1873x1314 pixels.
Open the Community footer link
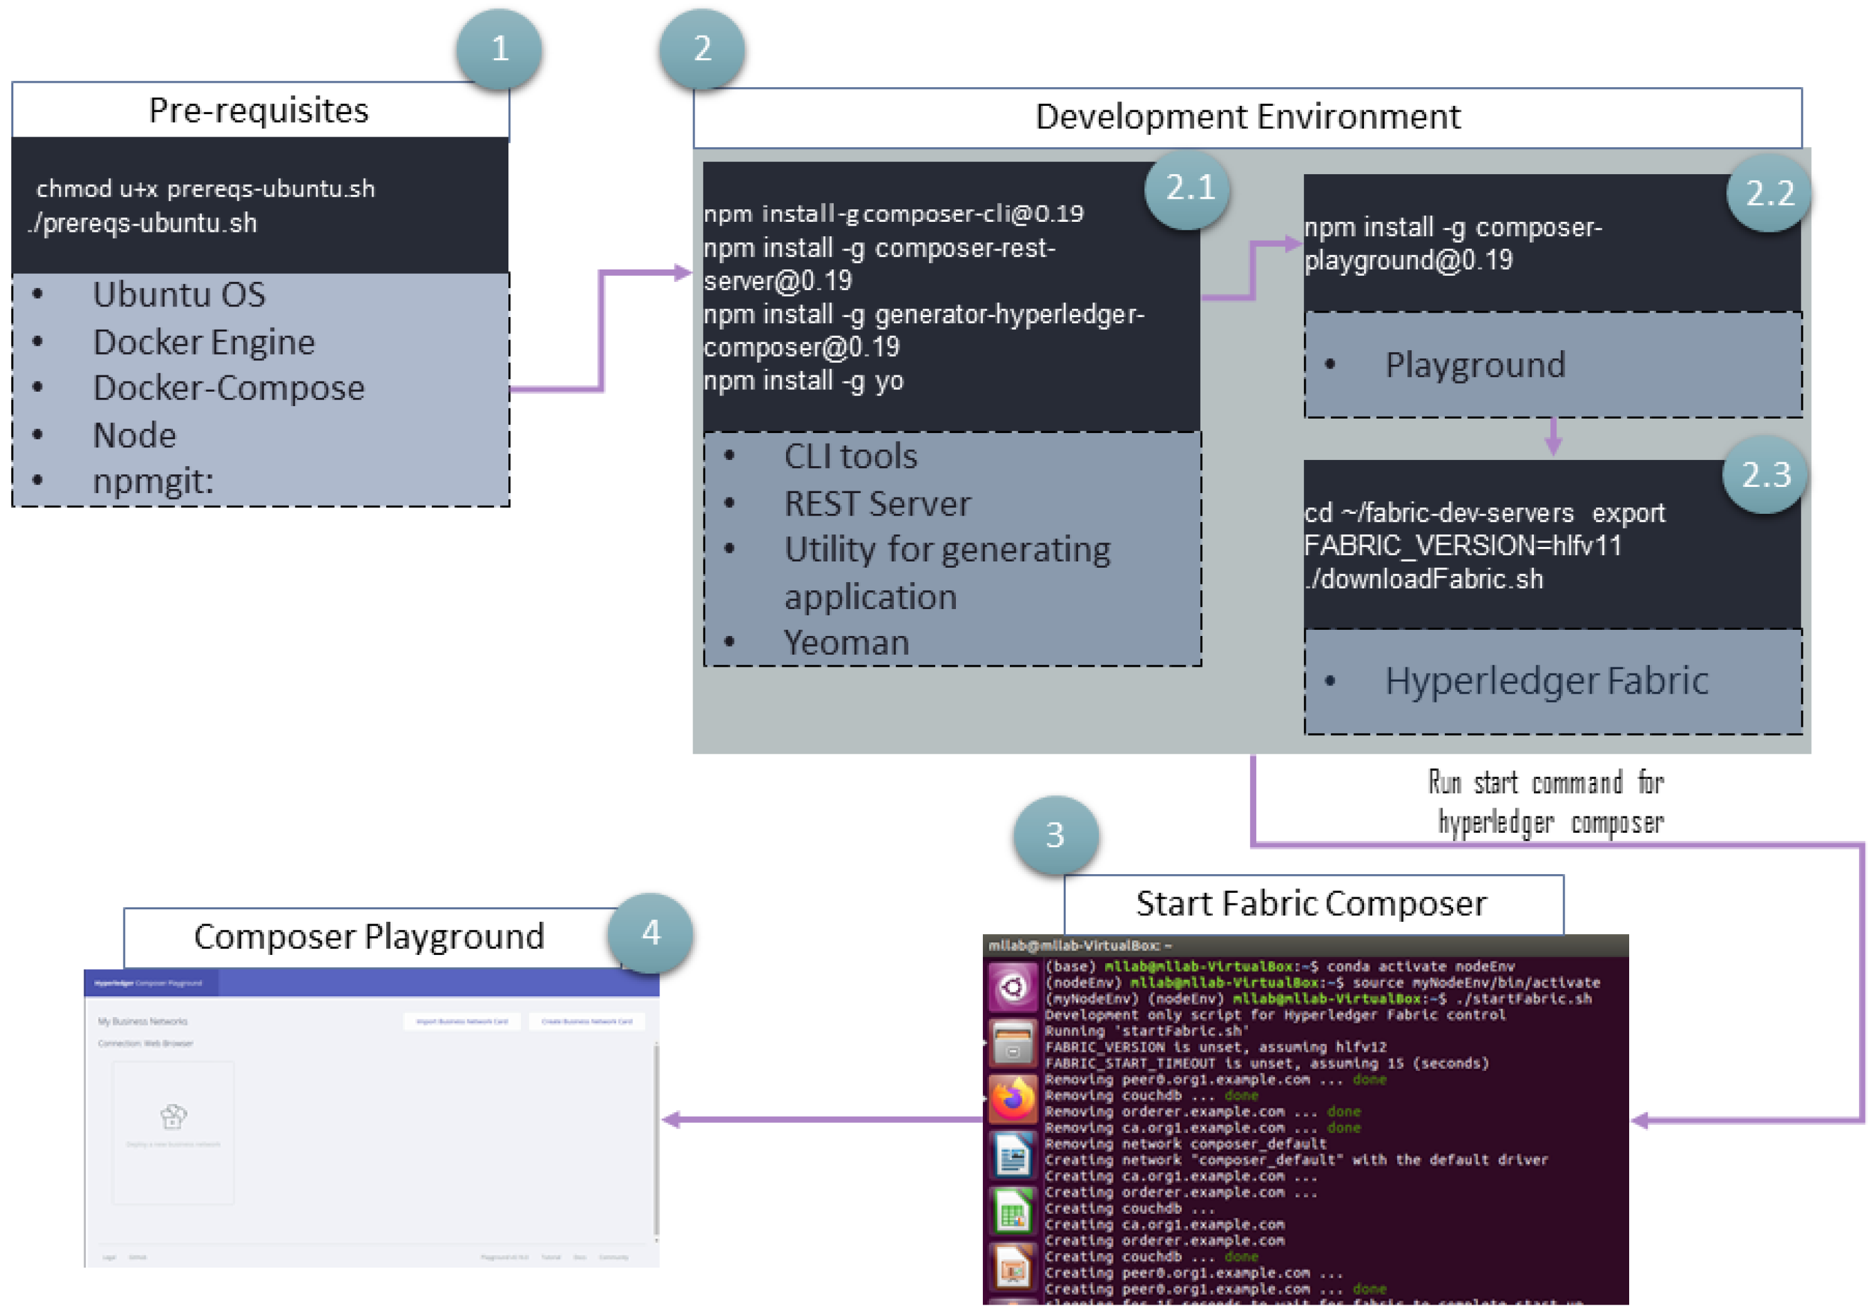[x=614, y=1257]
